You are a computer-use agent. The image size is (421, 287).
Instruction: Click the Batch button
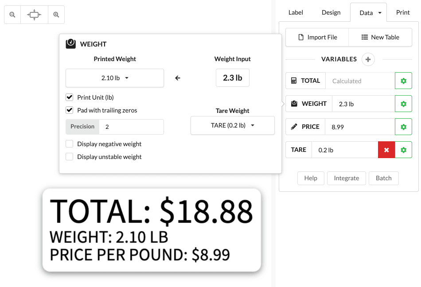[384, 178]
